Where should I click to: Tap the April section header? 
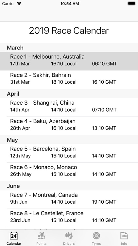(69, 94)
